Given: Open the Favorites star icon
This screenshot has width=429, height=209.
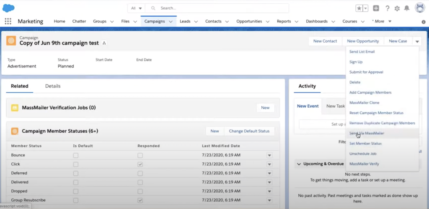Looking at the screenshot, I should (359, 8).
